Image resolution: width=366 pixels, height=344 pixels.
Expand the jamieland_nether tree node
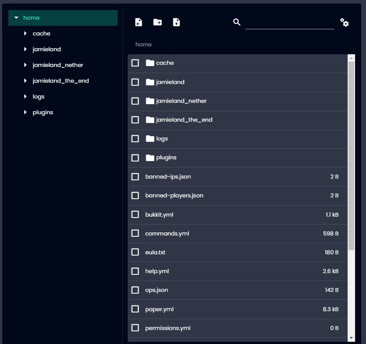click(x=25, y=65)
